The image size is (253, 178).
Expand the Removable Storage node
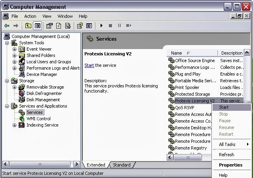tap(14, 87)
